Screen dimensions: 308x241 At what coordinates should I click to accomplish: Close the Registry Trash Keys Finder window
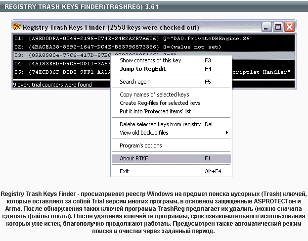[x=290, y=27]
